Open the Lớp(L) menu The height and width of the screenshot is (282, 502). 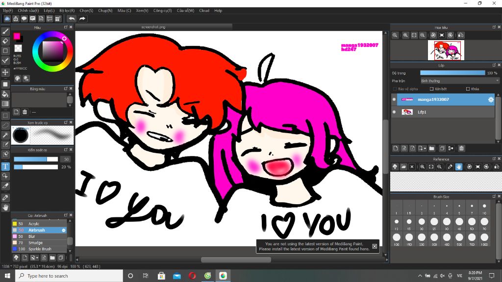pos(49,11)
